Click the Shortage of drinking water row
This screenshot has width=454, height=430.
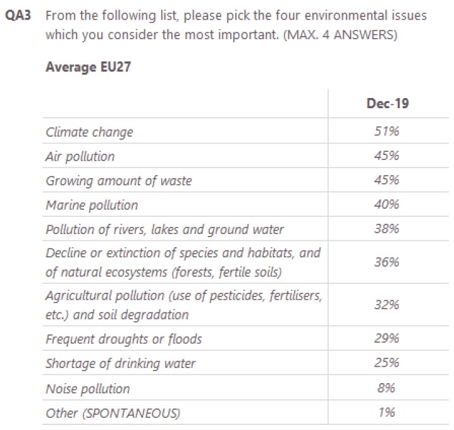pyautogui.click(x=120, y=364)
